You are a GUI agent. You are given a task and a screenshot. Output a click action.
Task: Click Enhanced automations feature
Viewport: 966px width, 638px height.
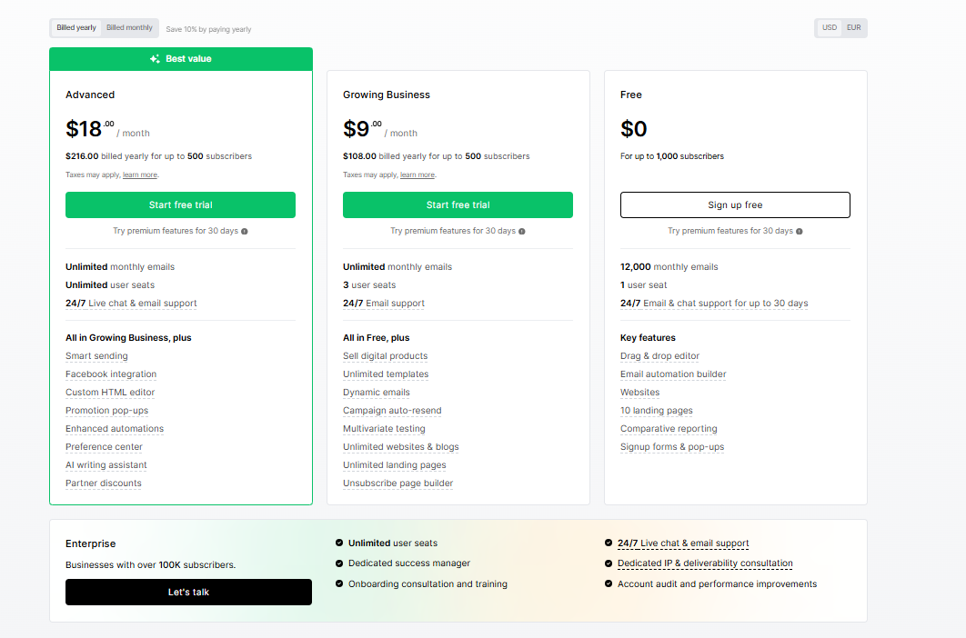(115, 429)
